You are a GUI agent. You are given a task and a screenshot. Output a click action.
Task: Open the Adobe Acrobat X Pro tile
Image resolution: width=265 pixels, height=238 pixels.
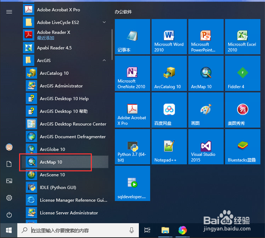(x=132, y=110)
